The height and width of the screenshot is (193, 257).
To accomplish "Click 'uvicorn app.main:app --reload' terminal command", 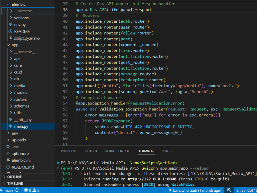I will (x=175, y=168).
